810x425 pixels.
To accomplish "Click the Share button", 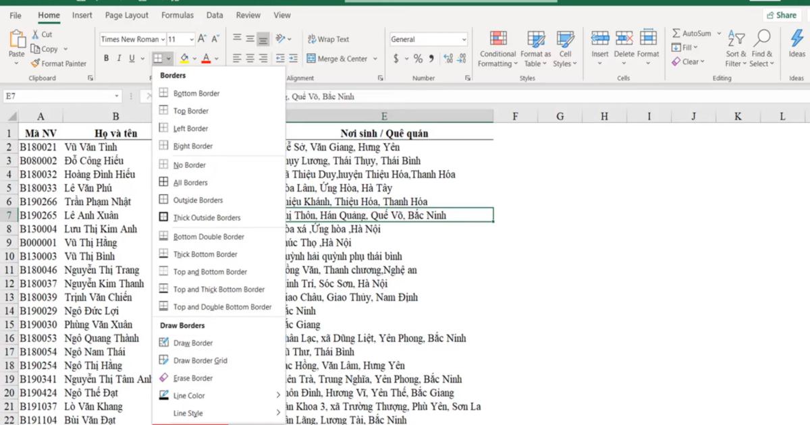I will pos(781,14).
